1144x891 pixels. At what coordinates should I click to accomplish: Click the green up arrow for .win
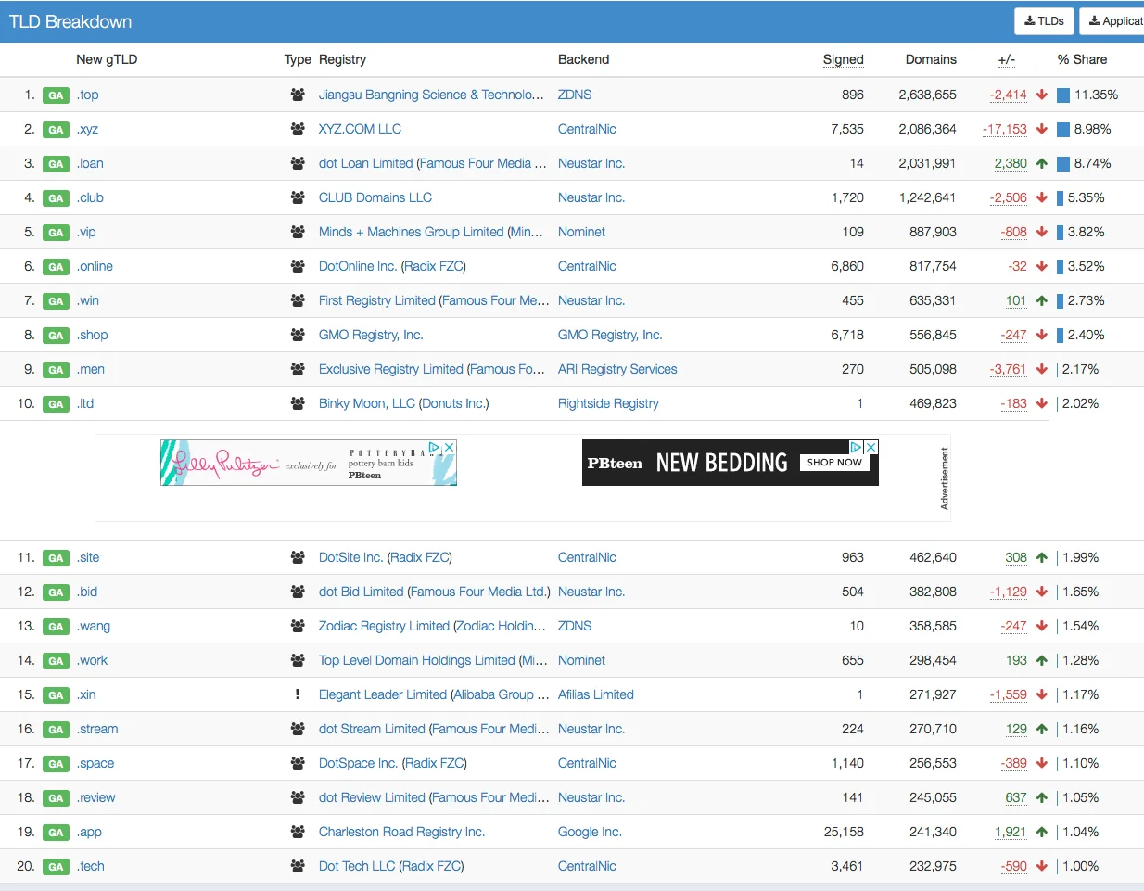pyautogui.click(x=1042, y=300)
